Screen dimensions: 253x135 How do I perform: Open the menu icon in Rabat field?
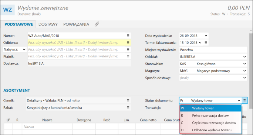pyautogui.click(x=128, y=107)
